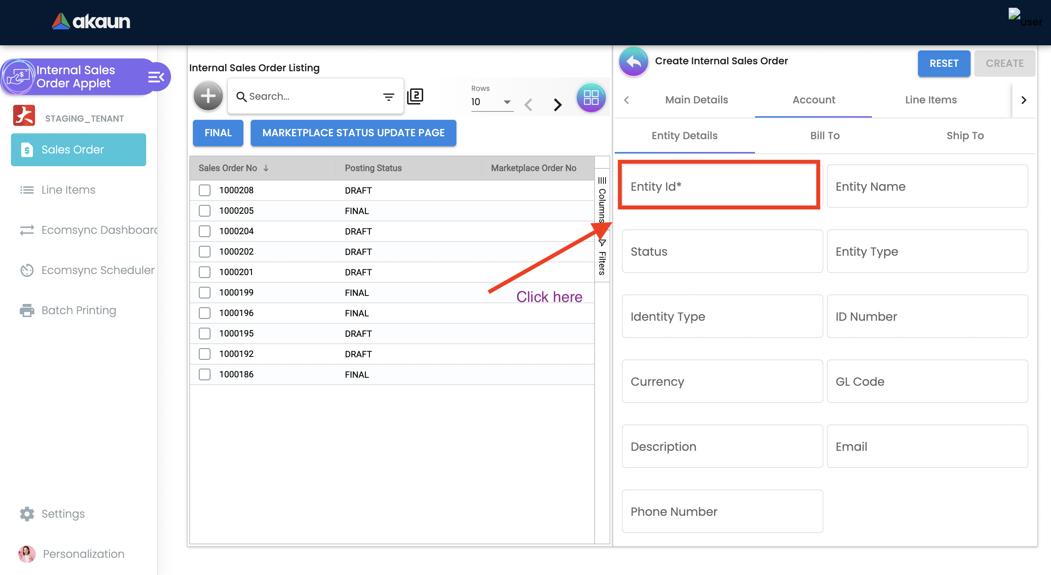Tick checkbox for order 1000208
This screenshot has height=575, width=1051.
(204, 190)
